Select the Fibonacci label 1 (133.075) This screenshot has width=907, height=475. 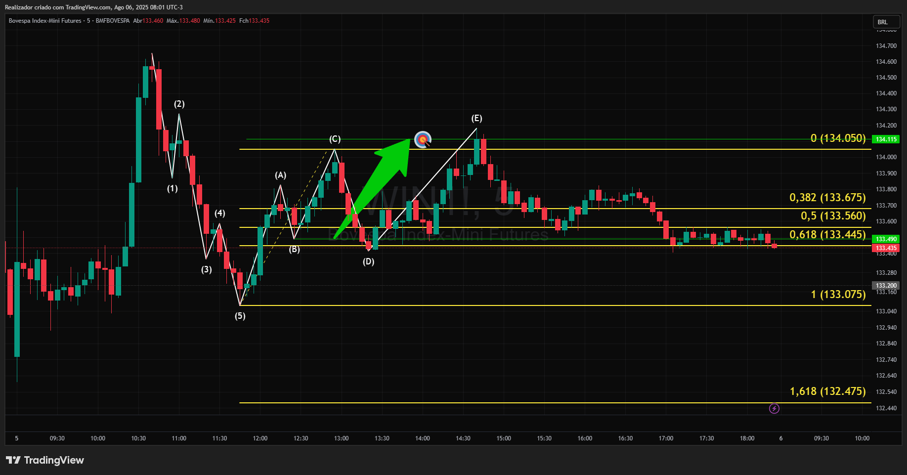pyautogui.click(x=838, y=295)
